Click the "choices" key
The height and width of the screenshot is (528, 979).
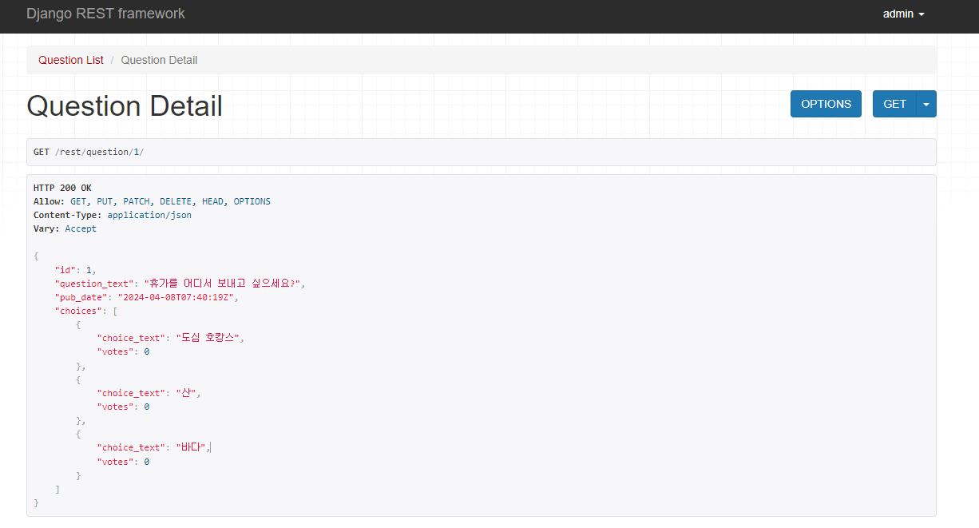click(x=77, y=311)
